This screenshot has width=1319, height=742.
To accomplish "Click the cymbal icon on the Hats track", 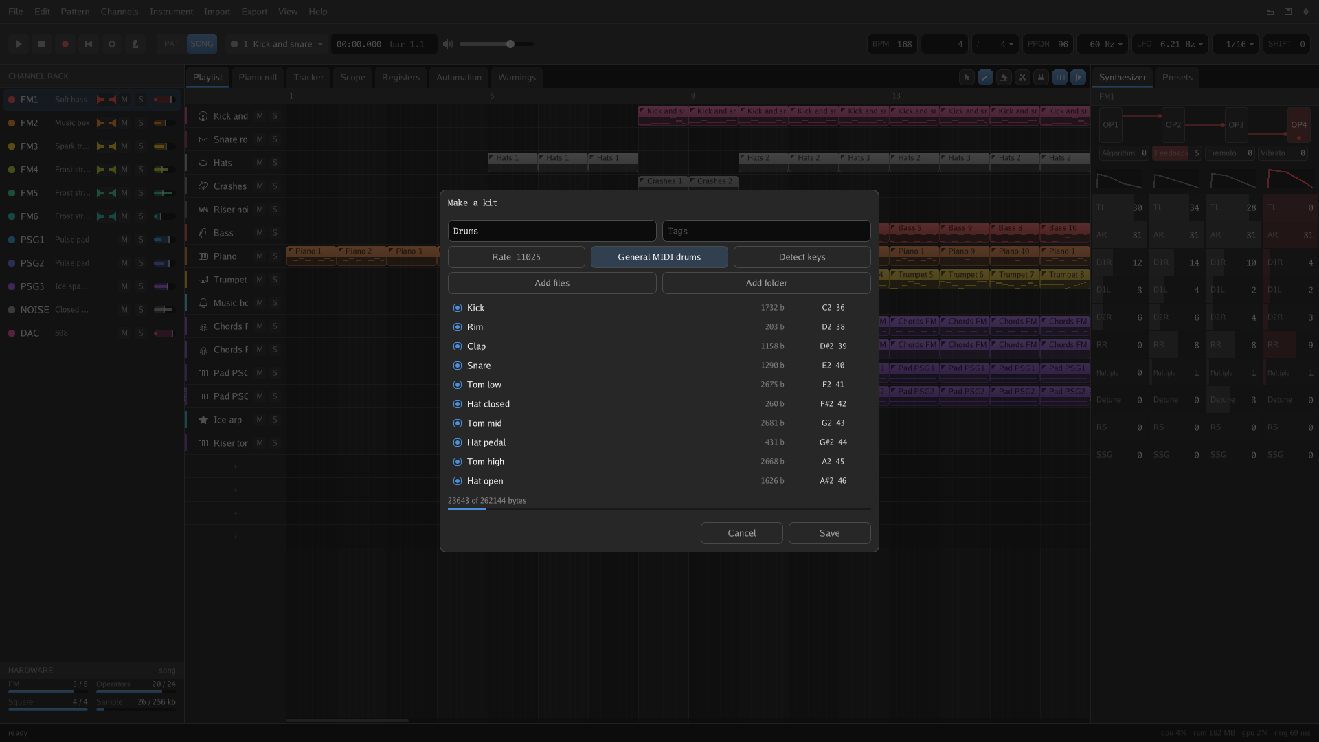I will 203,163.
